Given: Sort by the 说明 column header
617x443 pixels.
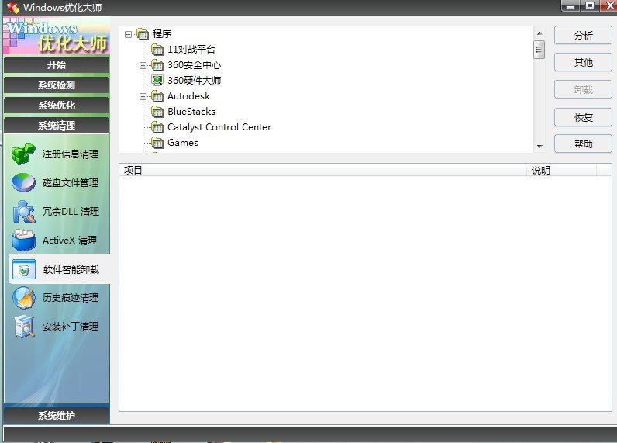Looking at the screenshot, I should [x=561, y=170].
